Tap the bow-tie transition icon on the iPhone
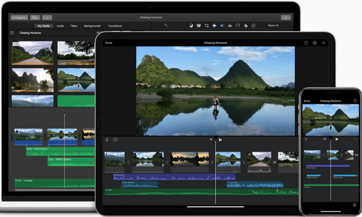Screen dimensions: 362x217 pyautogui.click(x=356, y=155)
